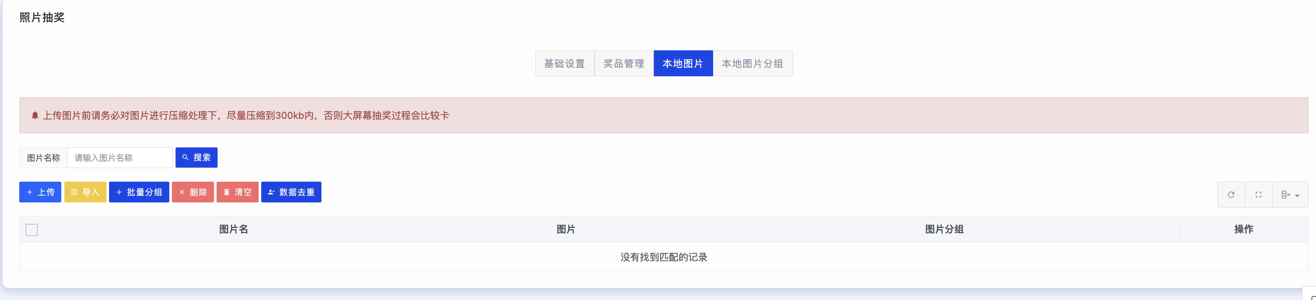The height and width of the screenshot is (300, 1316).
Task: Click the 数据去重 deduplicate button
Action: [x=291, y=192]
